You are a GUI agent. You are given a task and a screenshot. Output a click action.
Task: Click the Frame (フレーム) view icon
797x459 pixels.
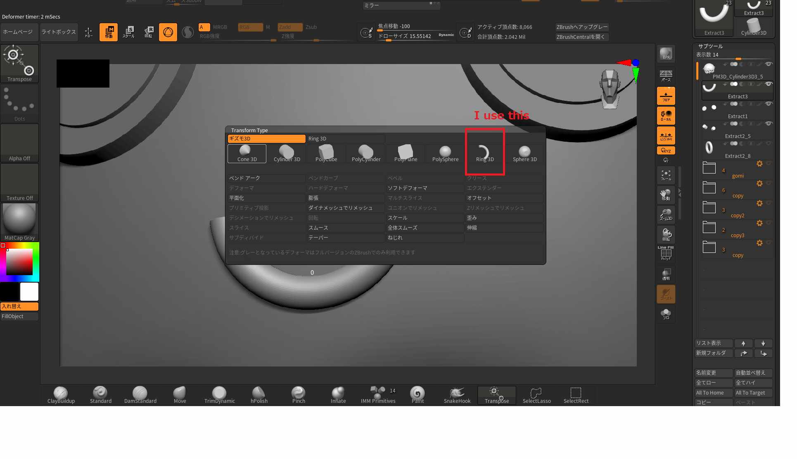pos(666,175)
